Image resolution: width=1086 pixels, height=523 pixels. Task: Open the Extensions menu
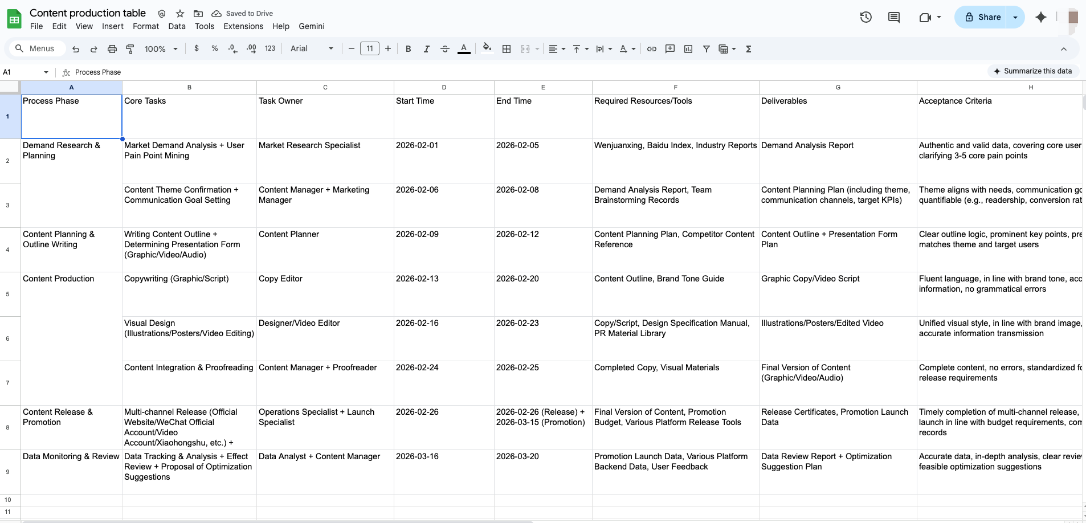pos(243,26)
